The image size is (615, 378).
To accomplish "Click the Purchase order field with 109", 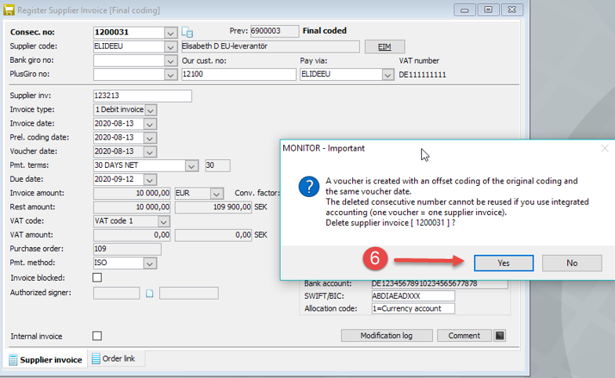I will pyautogui.click(x=127, y=249).
